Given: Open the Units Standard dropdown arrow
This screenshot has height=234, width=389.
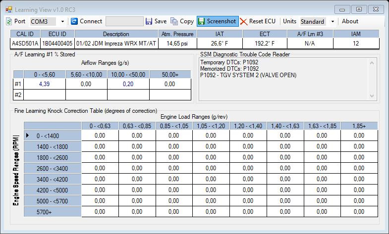Looking at the screenshot, I should coord(333,22).
